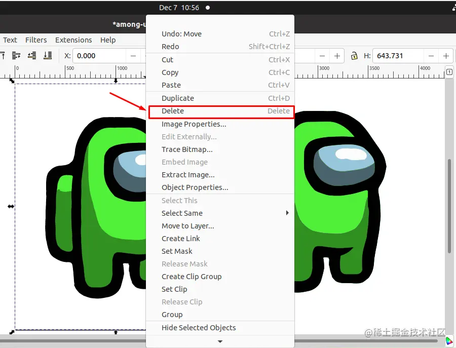The image size is (456, 348).
Task: Expand the Select Same submenu
Action: (x=220, y=213)
